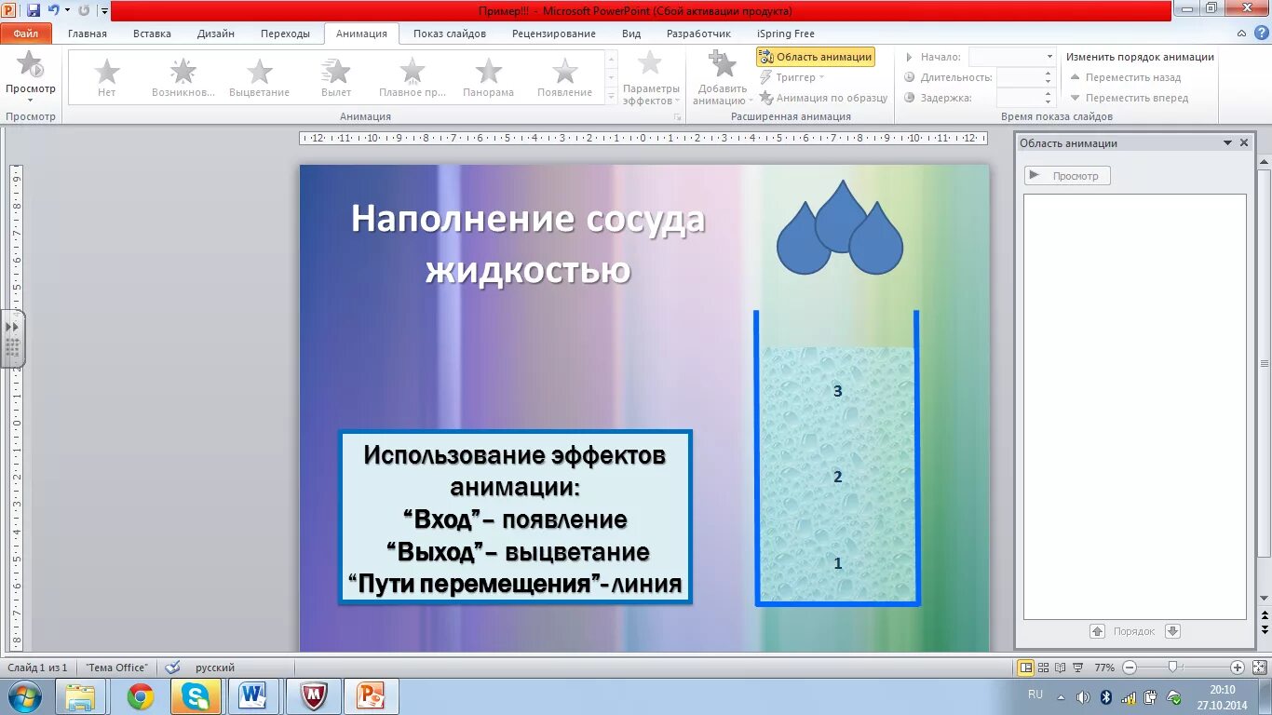Screen dimensions: 1272x715
Task: Select the Выцветание animation effect
Action: [260, 76]
